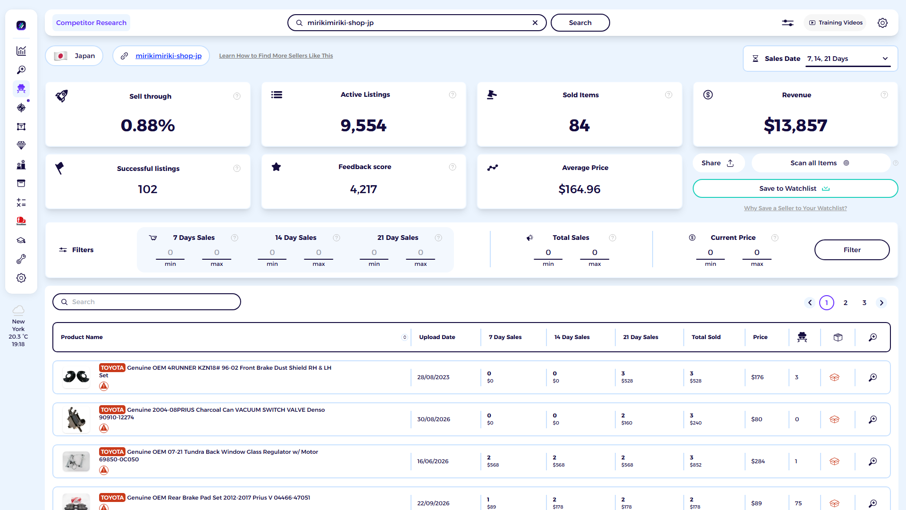Viewport: 906px width, 510px height.
Task: Open the filter sliders icon in header
Action: (x=788, y=23)
